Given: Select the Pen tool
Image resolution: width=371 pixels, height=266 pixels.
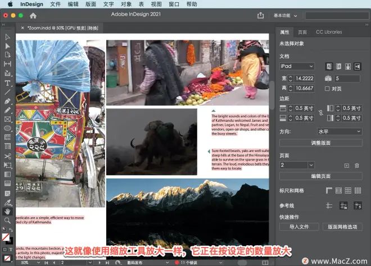Looking at the screenshot, I should pos(7,102).
